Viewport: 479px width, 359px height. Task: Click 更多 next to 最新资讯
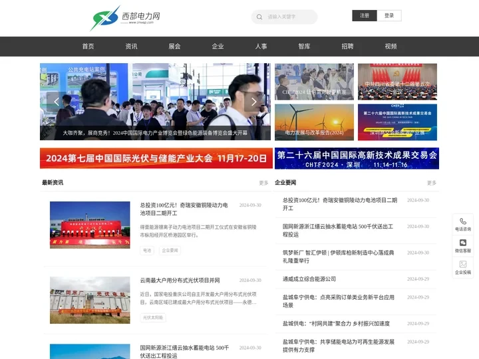tap(263, 183)
